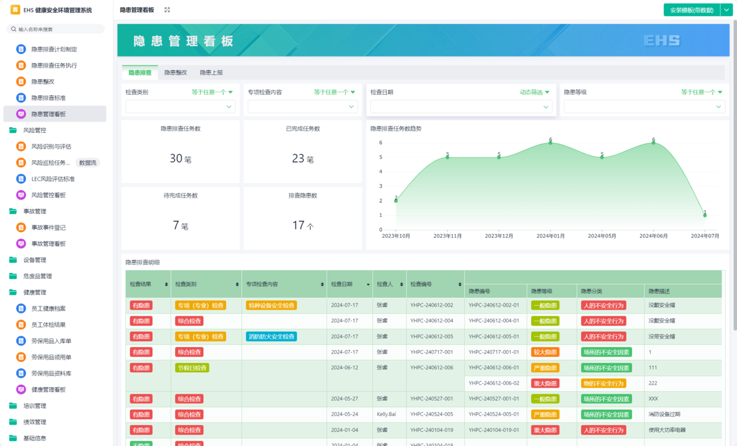This screenshot has height=446, width=737.
Task: Open 隐患排查计划制定 sidebar icon
Action: 21,49
